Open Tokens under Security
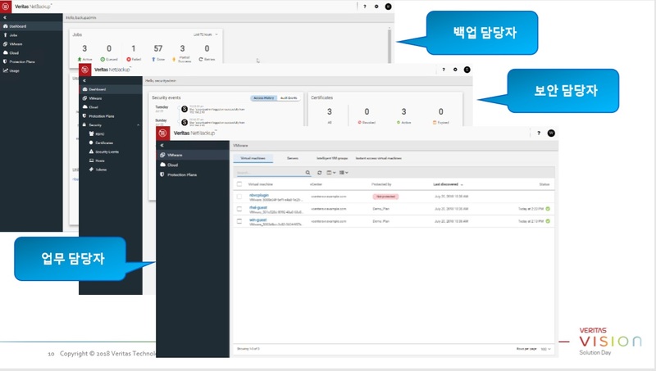 click(98, 170)
